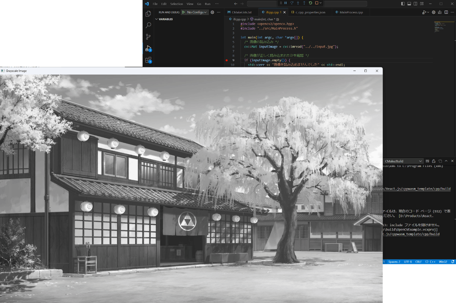Click Win32 configuration in status bar
Image resolution: width=456 pixels, height=303 pixels.
443,262
